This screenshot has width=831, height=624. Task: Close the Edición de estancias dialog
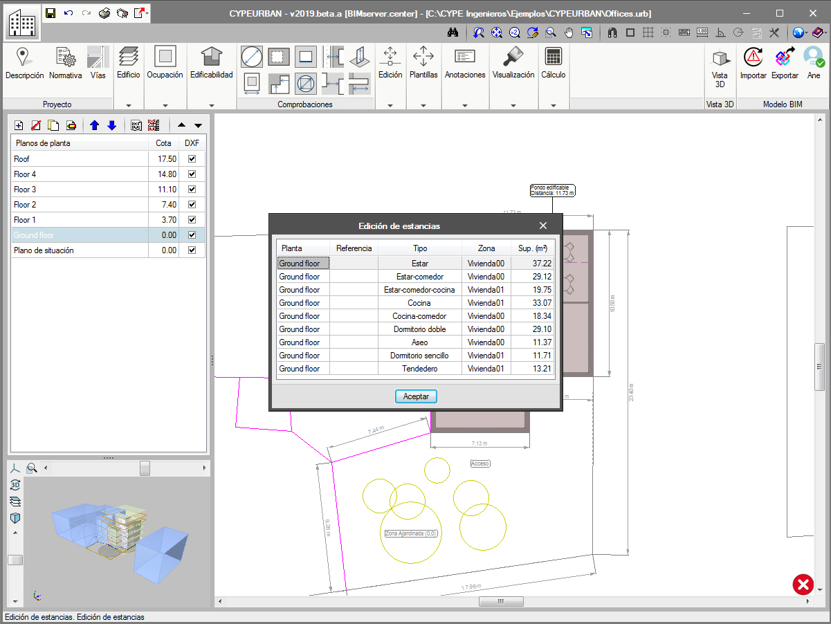click(543, 226)
